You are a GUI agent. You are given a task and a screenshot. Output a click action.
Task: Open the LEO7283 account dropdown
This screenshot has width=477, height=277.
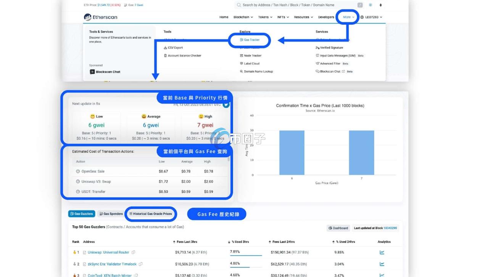pos(371,17)
